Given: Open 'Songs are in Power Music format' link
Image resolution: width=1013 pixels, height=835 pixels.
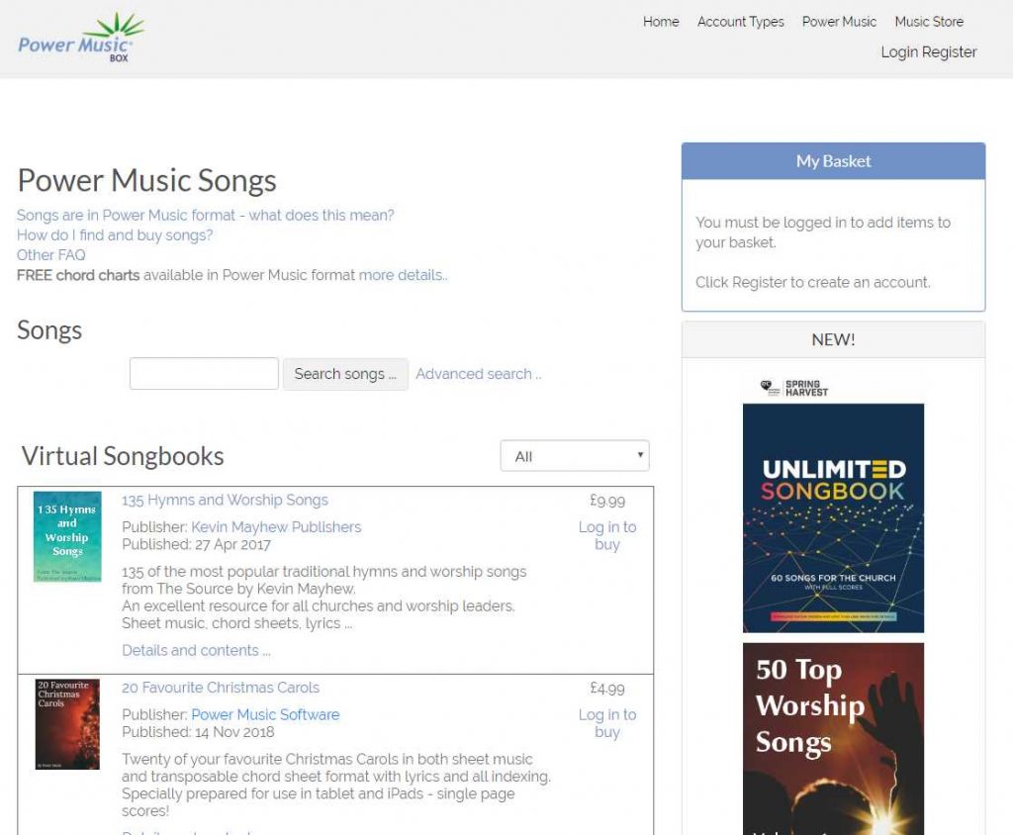Looking at the screenshot, I should point(206,216).
